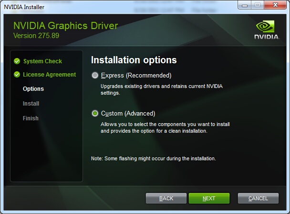Select the Install step in sidebar
Viewport: 290px width, 214px height.
(31, 103)
